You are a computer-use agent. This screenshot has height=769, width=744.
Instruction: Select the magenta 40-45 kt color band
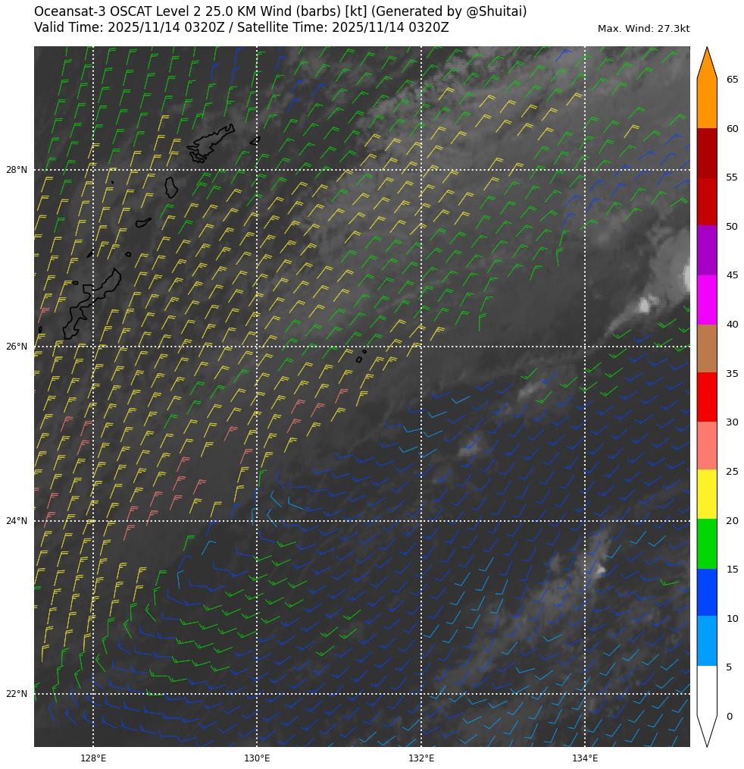coord(706,300)
